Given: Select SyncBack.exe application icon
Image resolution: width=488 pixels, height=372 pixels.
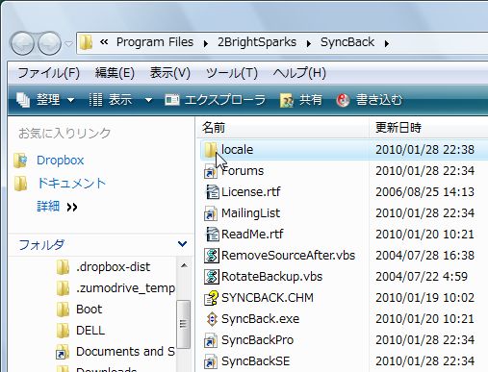Looking at the screenshot, I should (212, 319).
